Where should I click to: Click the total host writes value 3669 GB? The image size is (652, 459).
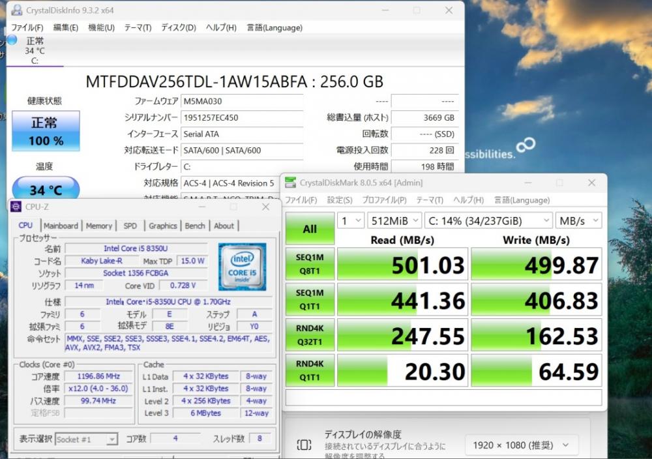coord(424,117)
